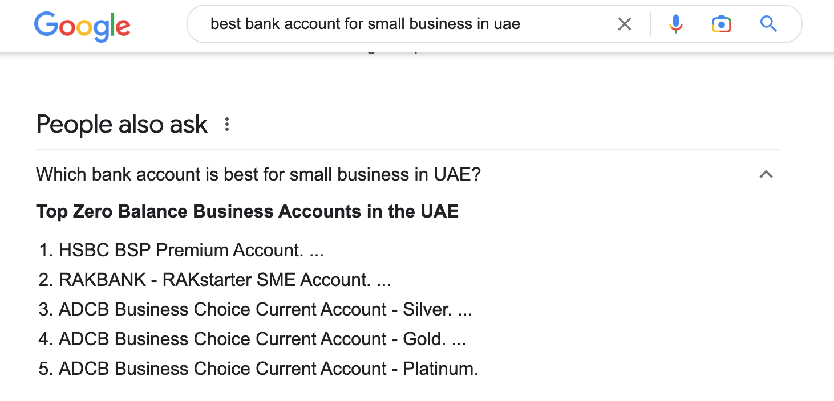Click the 'People also ask' heading
834x401 pixels.
click(122, 125)
